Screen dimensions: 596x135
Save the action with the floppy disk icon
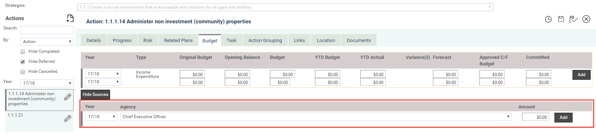[561, 19]
